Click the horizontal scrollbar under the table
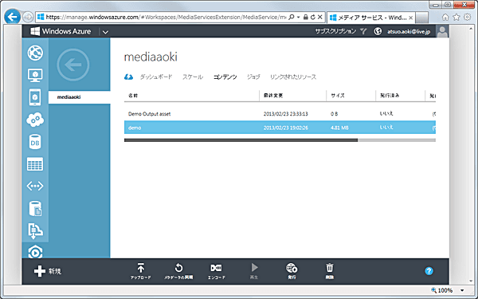The height and width of the screenshot is (299, 478). 241,140
